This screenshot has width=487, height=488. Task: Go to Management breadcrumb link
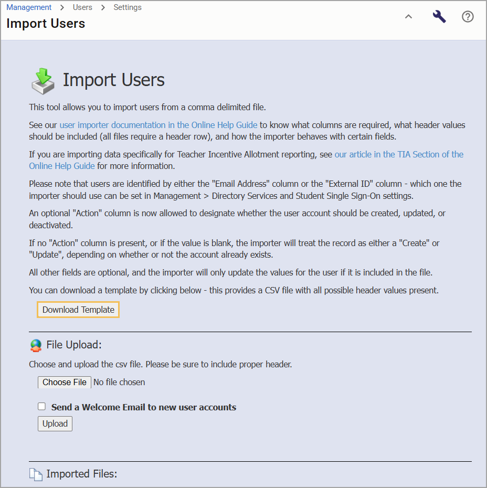click(x=29, y=7)
